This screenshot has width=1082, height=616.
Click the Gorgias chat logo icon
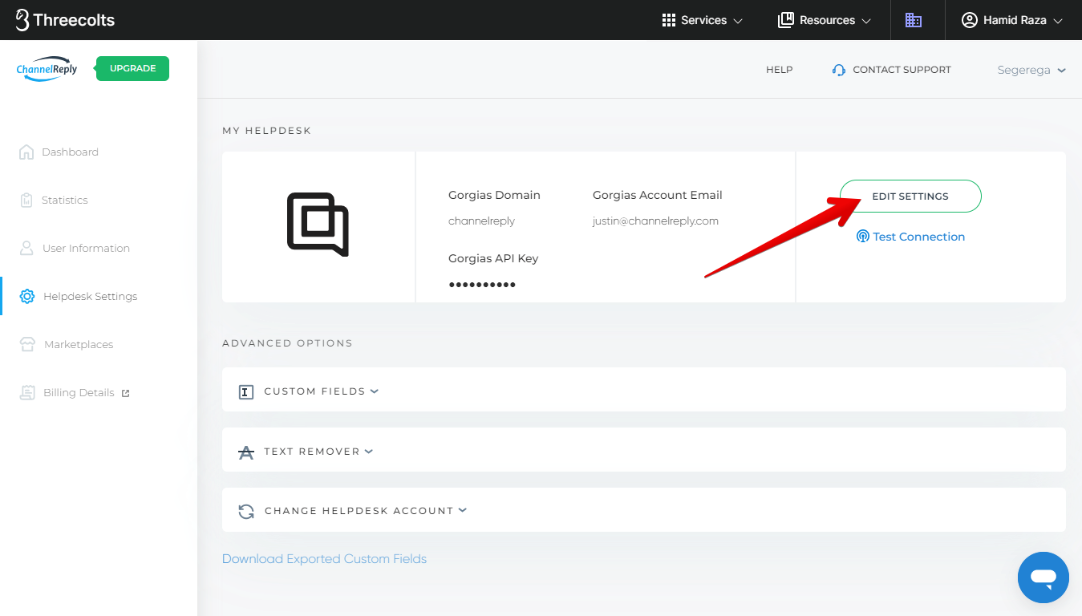coord(318,224)
